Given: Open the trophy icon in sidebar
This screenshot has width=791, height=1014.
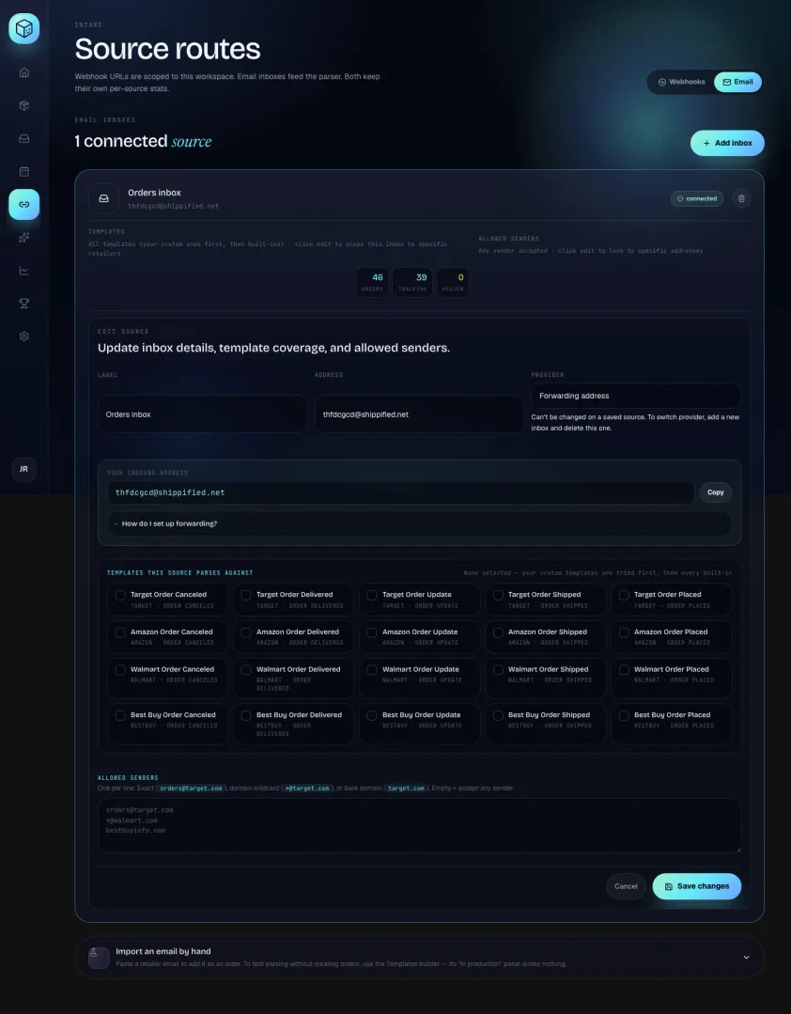Looking at the screenshot, I should tap(23, 304).
